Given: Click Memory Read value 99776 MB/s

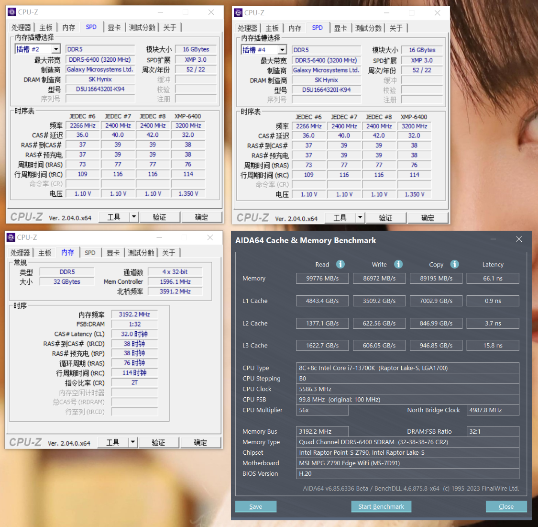Looking at the screenshot, I should 322,278.
